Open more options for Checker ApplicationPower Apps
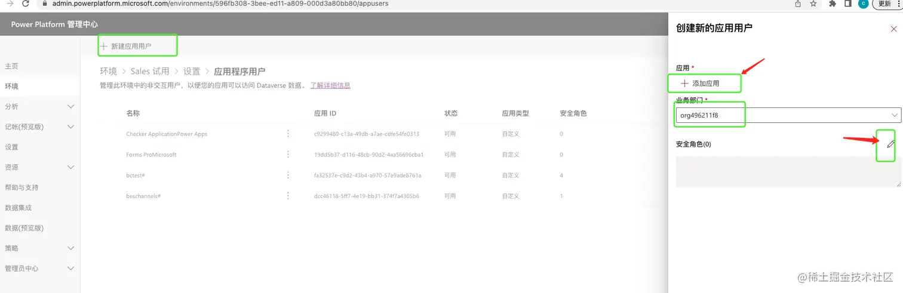This screenshot has height=293, width=903. [288, 134]
